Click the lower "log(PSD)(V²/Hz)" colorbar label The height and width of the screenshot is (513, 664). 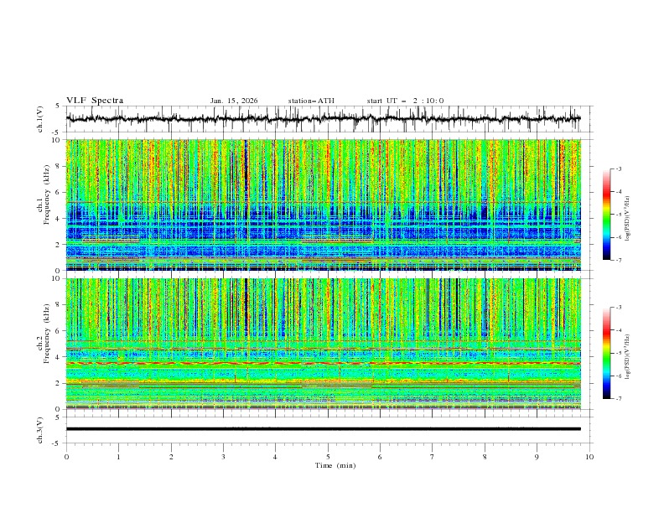click(x=627, y=357)
